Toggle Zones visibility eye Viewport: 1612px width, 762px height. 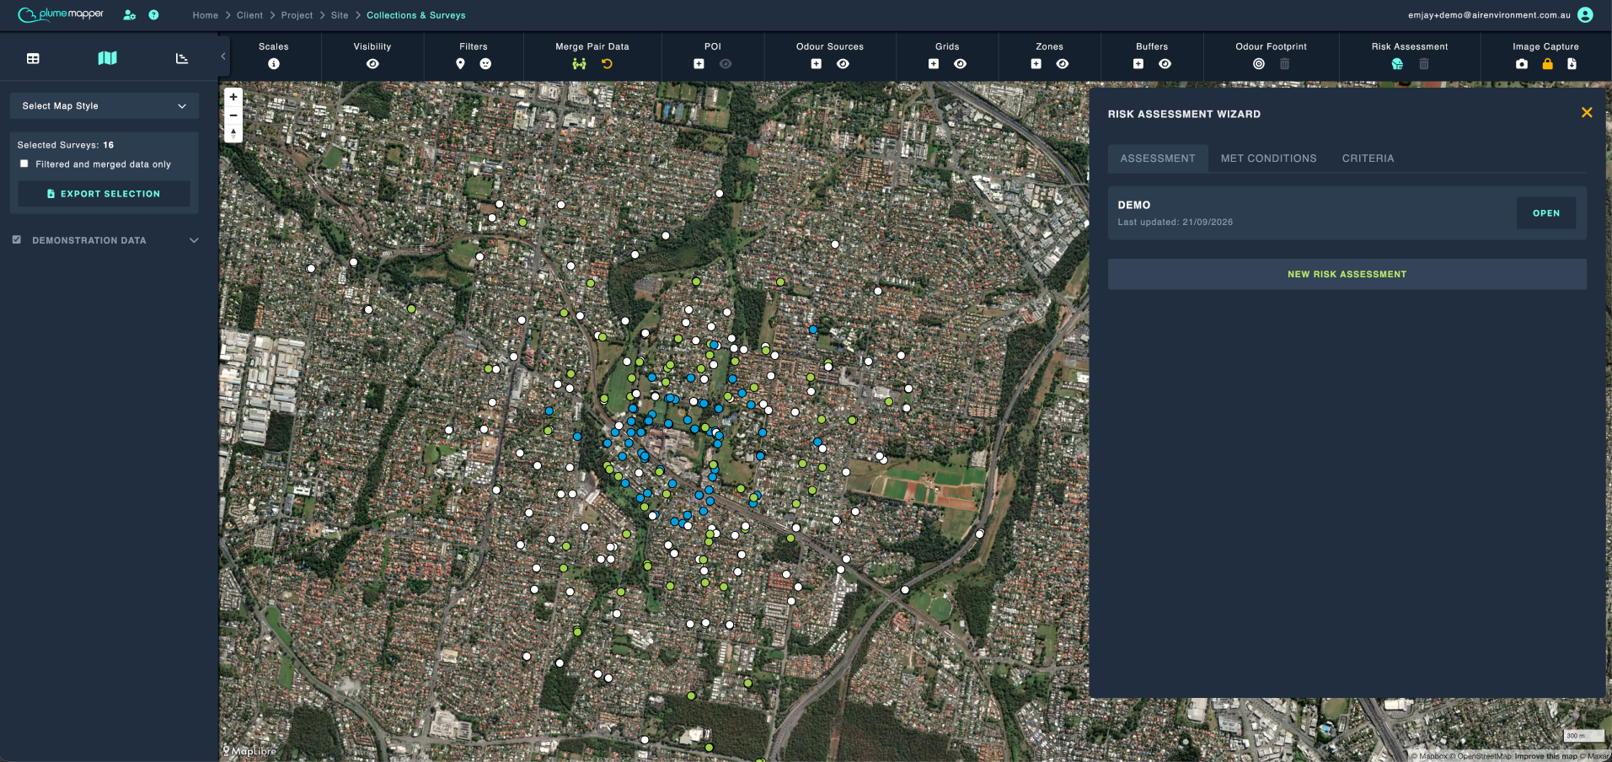1063,64
